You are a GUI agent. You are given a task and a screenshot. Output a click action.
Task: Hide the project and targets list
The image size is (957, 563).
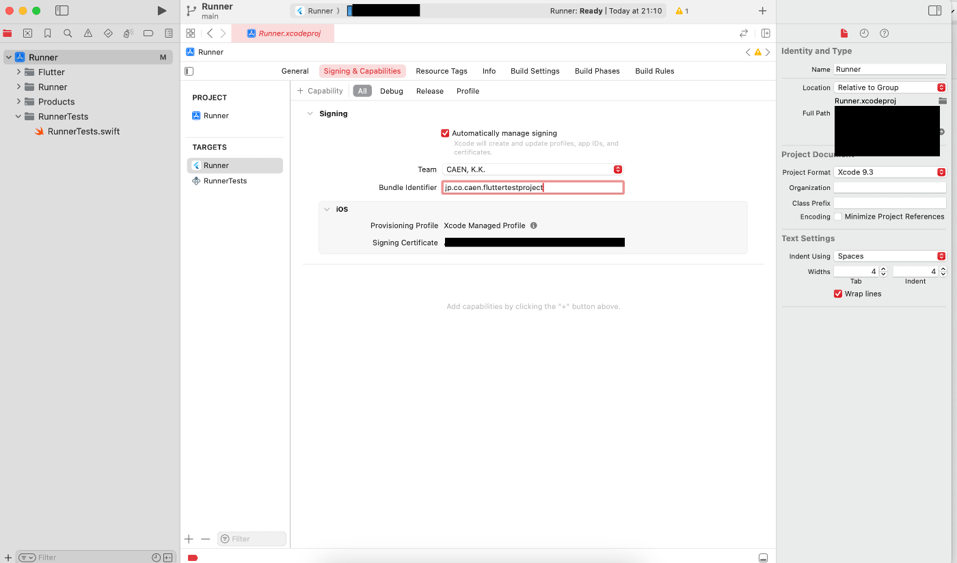(x=189, y=71)
